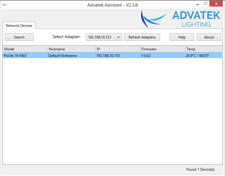This screenshot has width=225, height=176.
Task: Click the Default Nickname cell
Action: [x=62, y=56]
